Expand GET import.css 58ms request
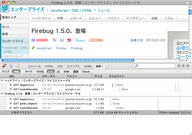The width and height of the screenshot is (192, 135). click(11, 99)
